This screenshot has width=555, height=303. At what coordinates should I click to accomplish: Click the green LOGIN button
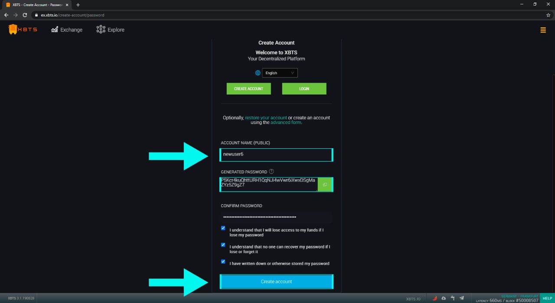(304, 88)
